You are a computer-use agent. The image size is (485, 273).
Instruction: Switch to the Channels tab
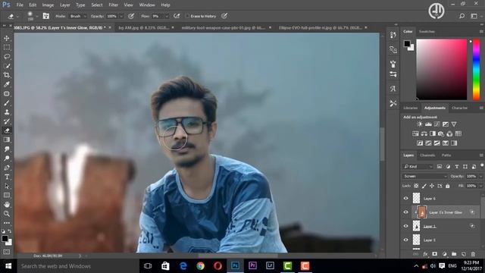point(427,155)
